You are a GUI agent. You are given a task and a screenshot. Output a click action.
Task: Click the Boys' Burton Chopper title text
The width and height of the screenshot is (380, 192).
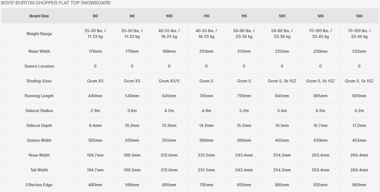(x=56, y=3)
